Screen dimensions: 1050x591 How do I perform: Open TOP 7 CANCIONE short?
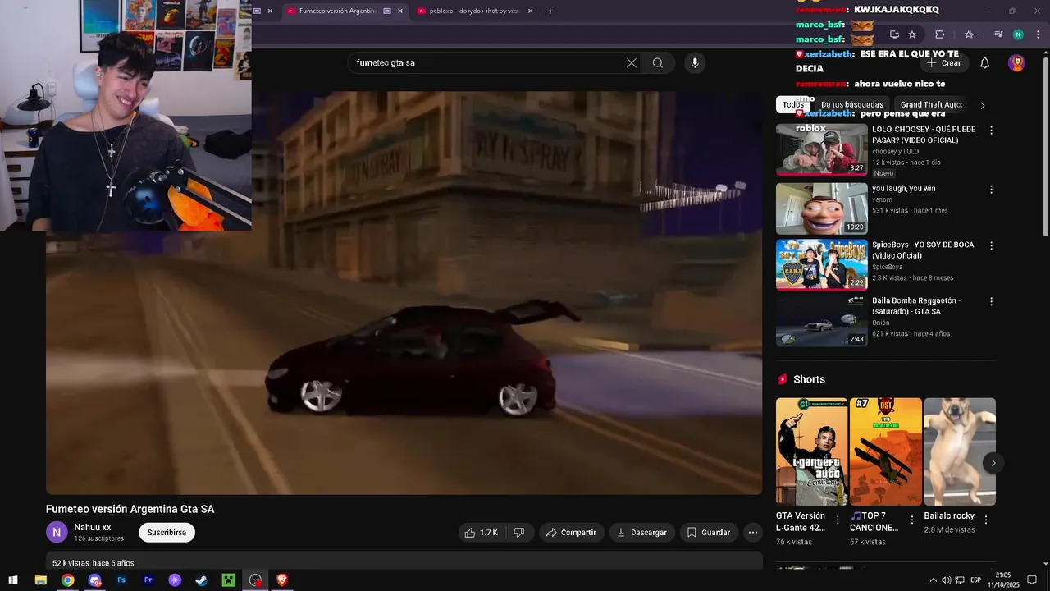click(x=885, y=451)
